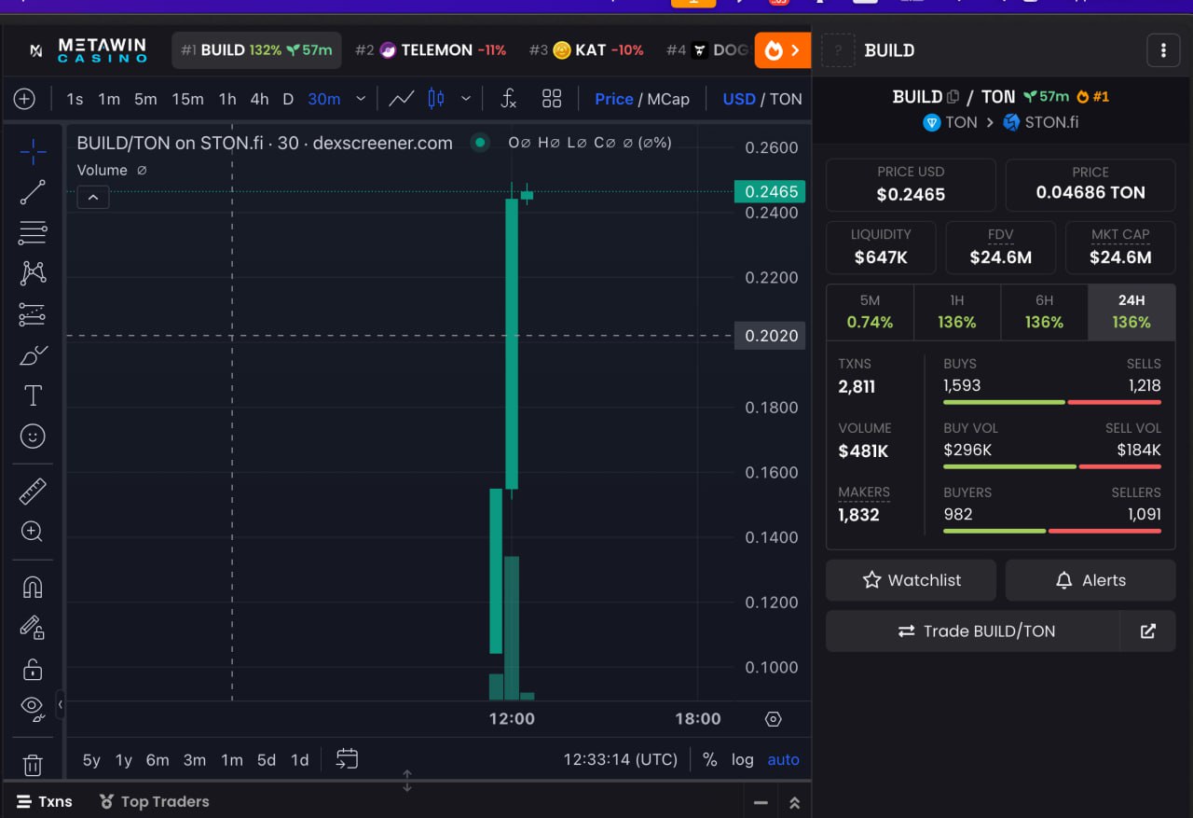Screen dimensions: 1193x818
Task: Toggle magnet snapping mode
Action: (x=33, y=588)
